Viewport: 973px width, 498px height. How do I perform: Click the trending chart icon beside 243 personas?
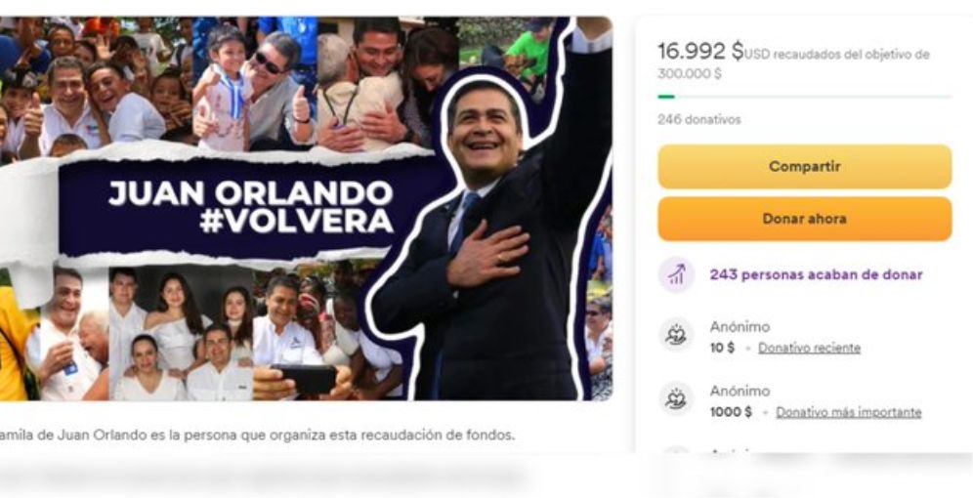click(677, 274)
